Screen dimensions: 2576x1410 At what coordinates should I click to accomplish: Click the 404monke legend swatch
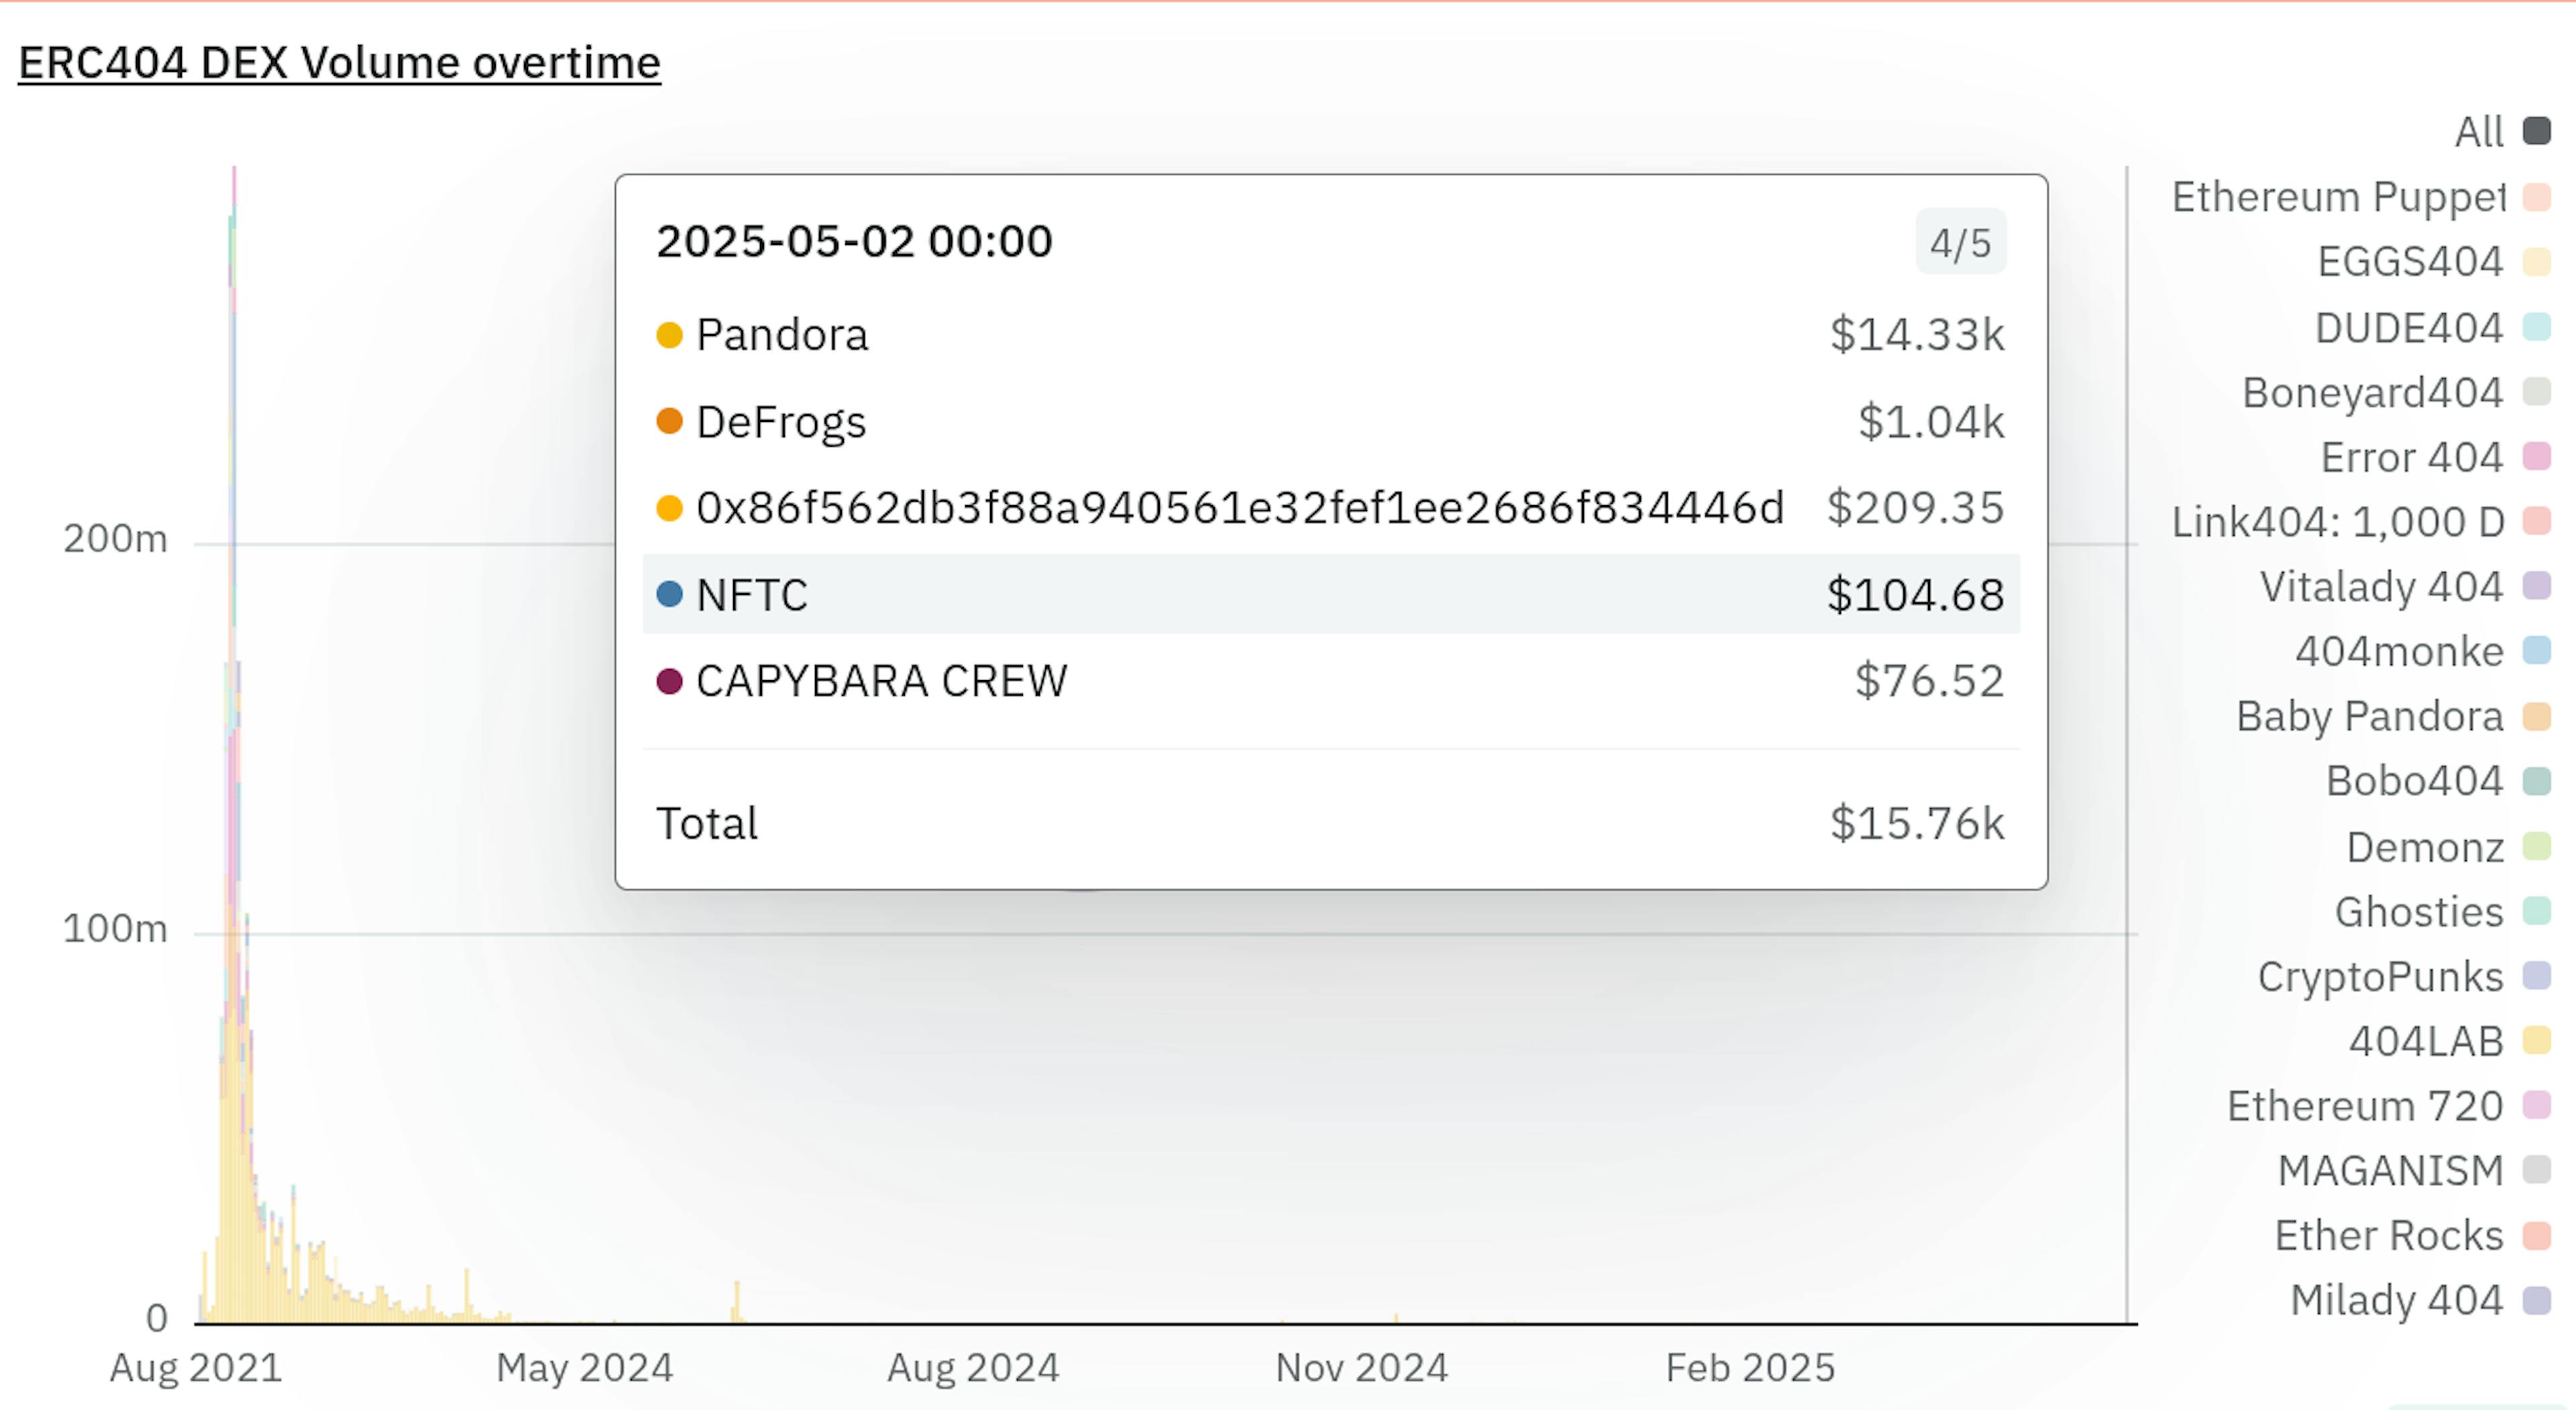coord(2536,651)
